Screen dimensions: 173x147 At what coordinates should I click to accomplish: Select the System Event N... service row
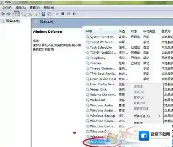click(x=129, y=37)
